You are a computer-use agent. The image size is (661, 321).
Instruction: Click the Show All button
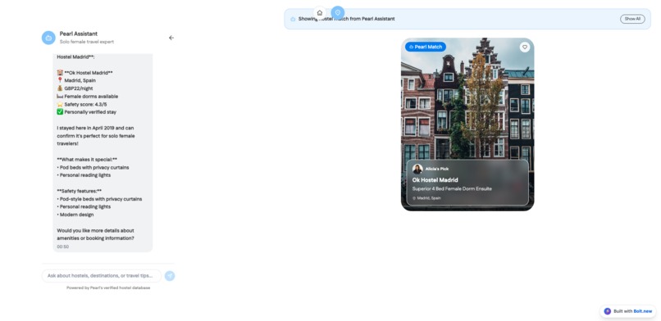coord(632,19)
